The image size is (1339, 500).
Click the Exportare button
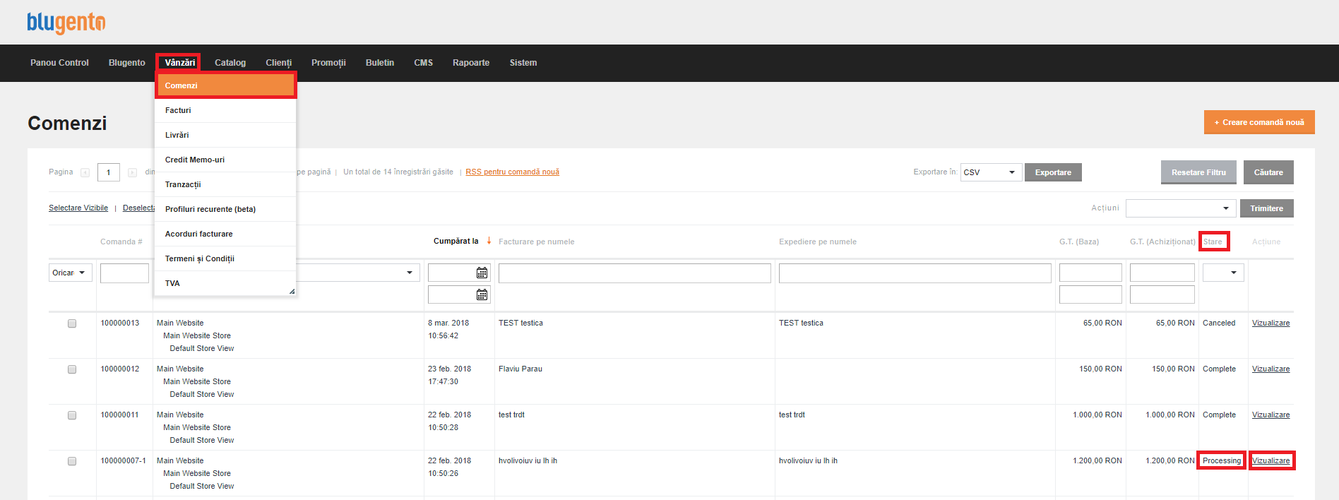pos(1053,172)
